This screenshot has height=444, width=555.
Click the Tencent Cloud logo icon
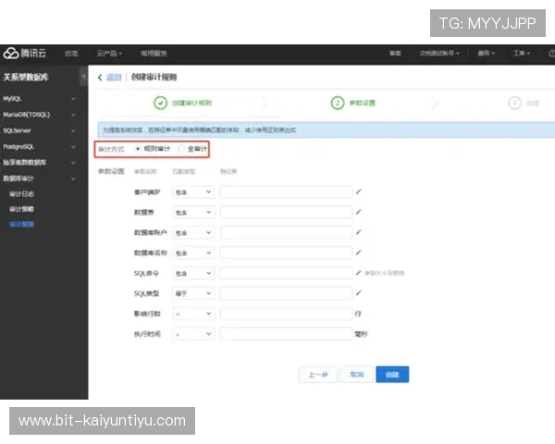click(x=10, y=54)
